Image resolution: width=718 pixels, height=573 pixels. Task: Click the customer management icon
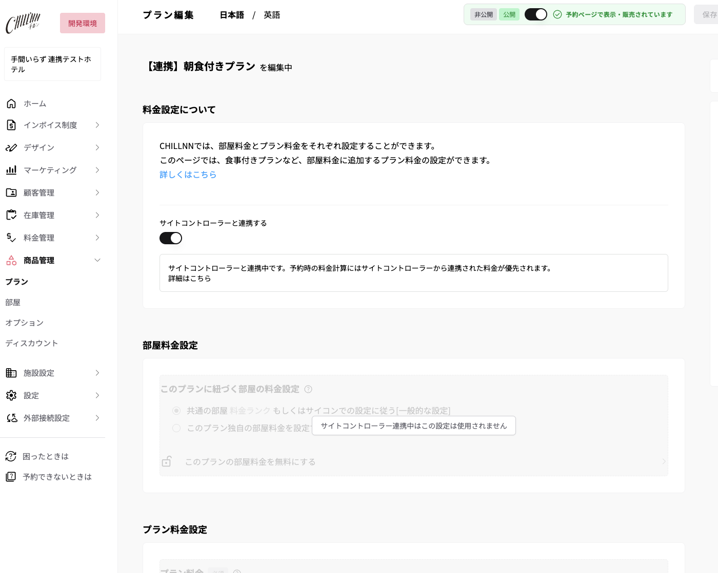pos(11,193)
